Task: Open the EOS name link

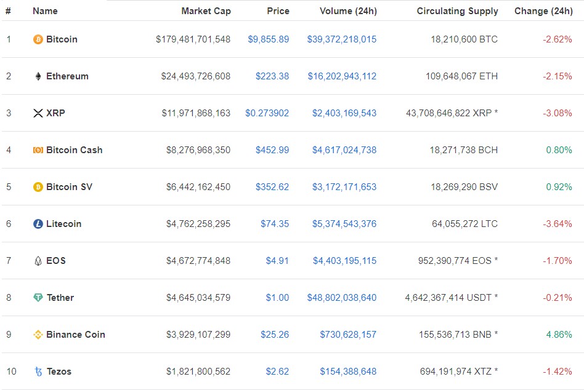Action: [56, 261]
